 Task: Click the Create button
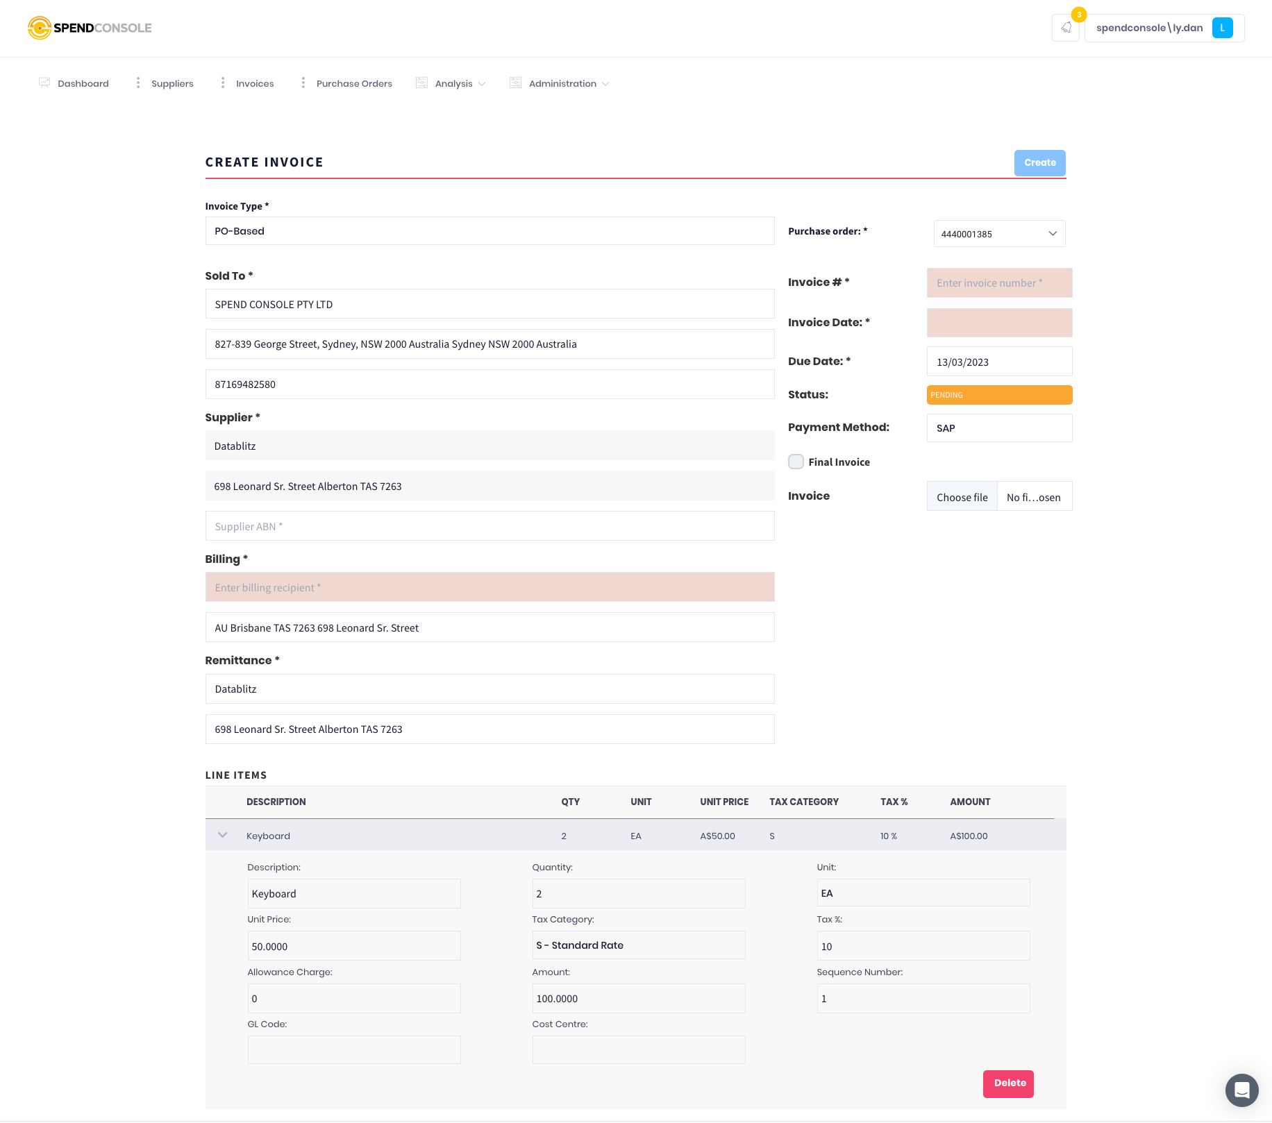pyautogui.click(x=1039, y=162)
